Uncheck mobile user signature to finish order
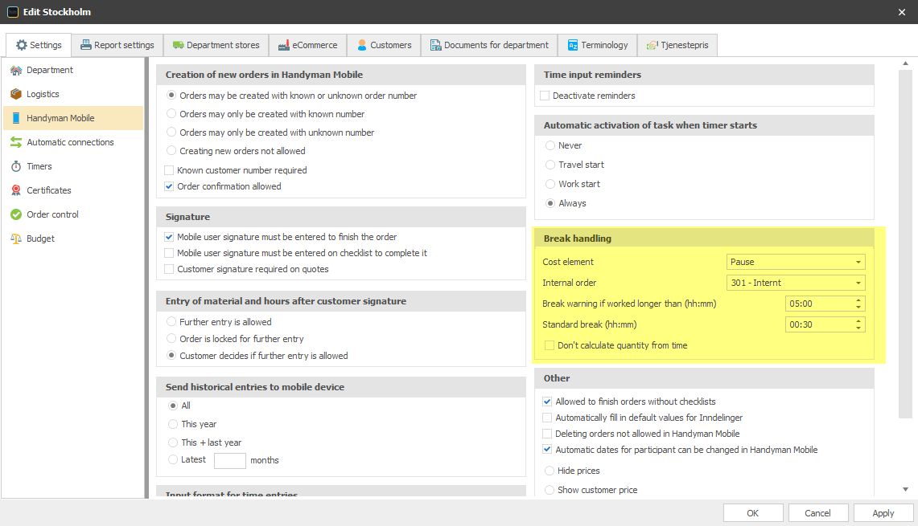 pyautogui.click(x=169, y=237)
